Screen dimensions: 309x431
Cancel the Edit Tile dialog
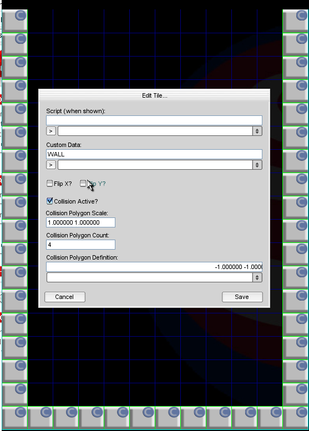click(x=65, y=297)
